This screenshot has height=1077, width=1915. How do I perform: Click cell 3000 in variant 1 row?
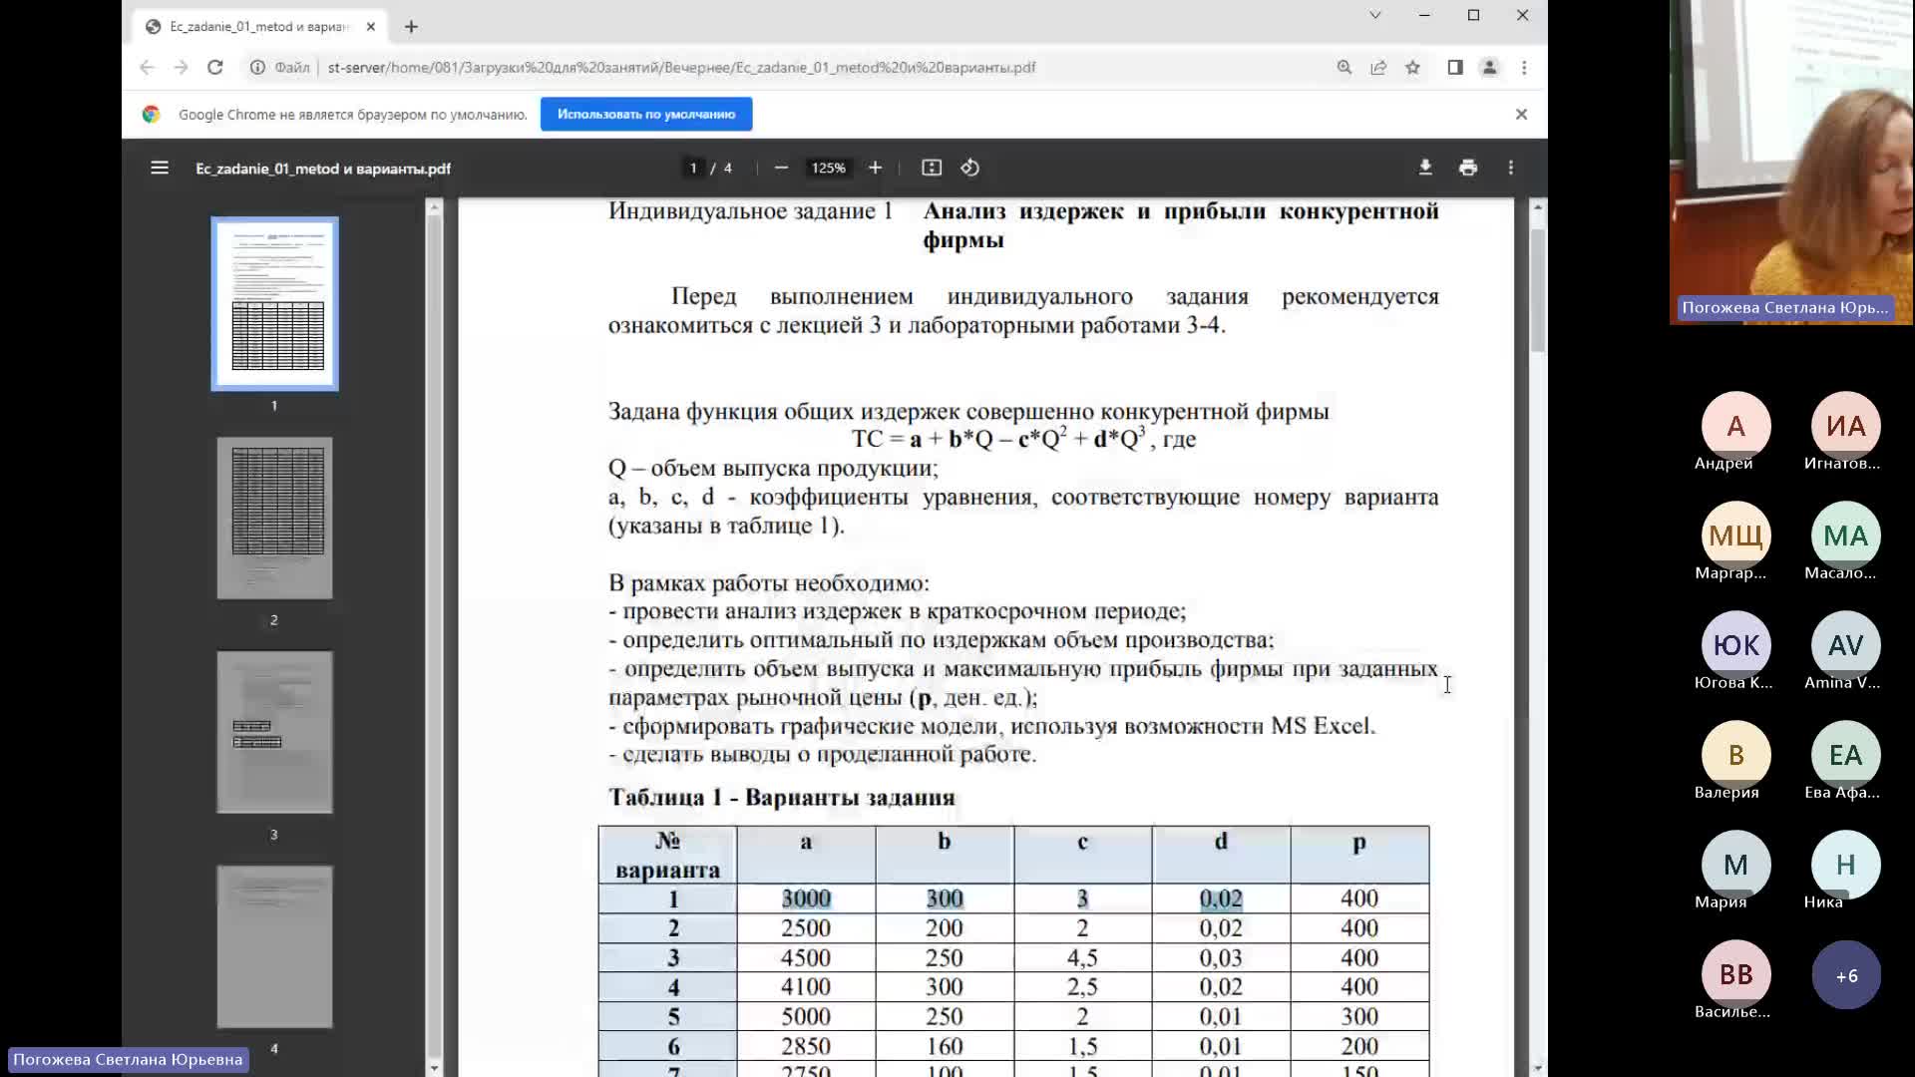[806, 898]
